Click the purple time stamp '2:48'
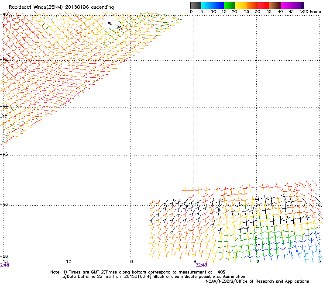The image size is (323, 284). coord(4,265)
